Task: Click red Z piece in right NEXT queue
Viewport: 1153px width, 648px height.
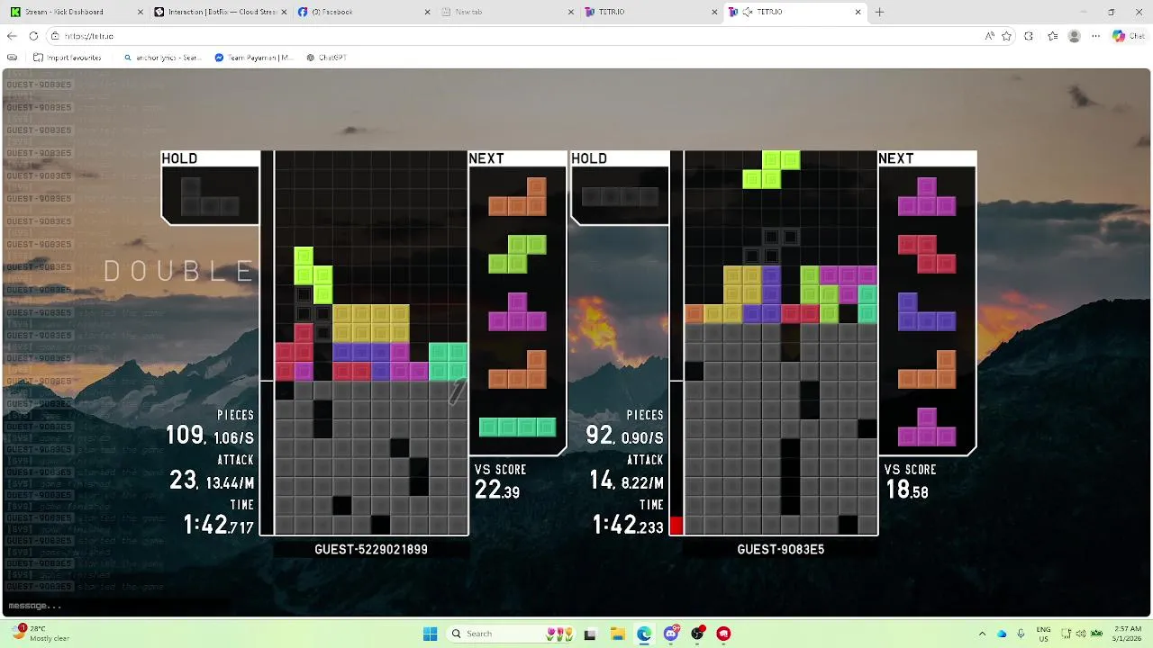Action: tap(927, 254)
